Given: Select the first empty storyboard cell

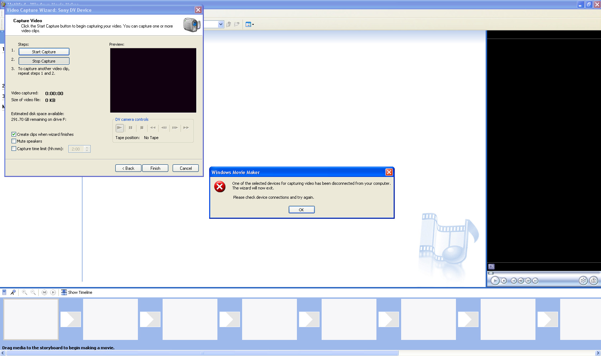Looking at the screenshot, I should coord(31,319).
